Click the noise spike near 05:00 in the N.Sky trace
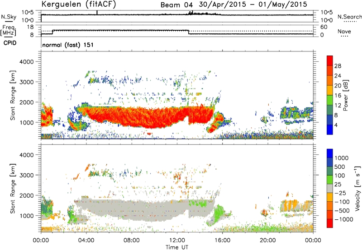Screen dimensions: 362x250 tap(97, 13)
